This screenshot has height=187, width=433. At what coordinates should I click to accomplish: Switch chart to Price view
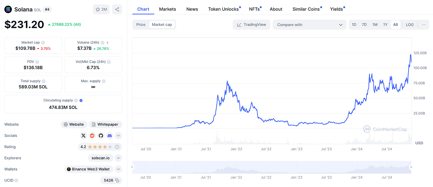coord(141,25)
